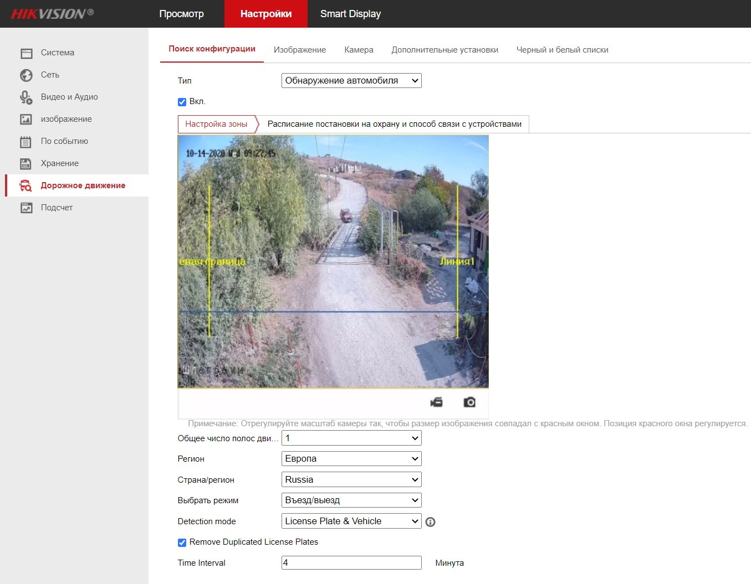Uncheck Remove Duplicated License Plates
Screen dimensions: 751x584
[x=182, y=542]
